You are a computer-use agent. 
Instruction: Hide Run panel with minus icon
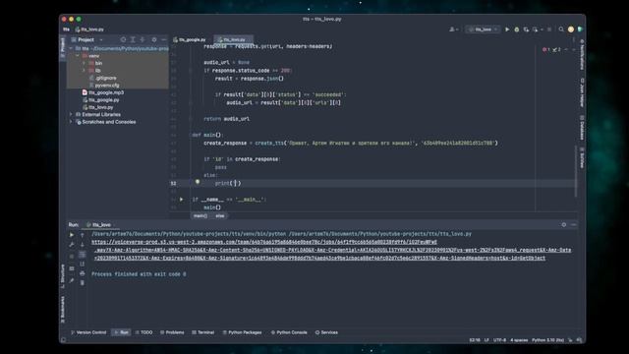pos(574,225)
